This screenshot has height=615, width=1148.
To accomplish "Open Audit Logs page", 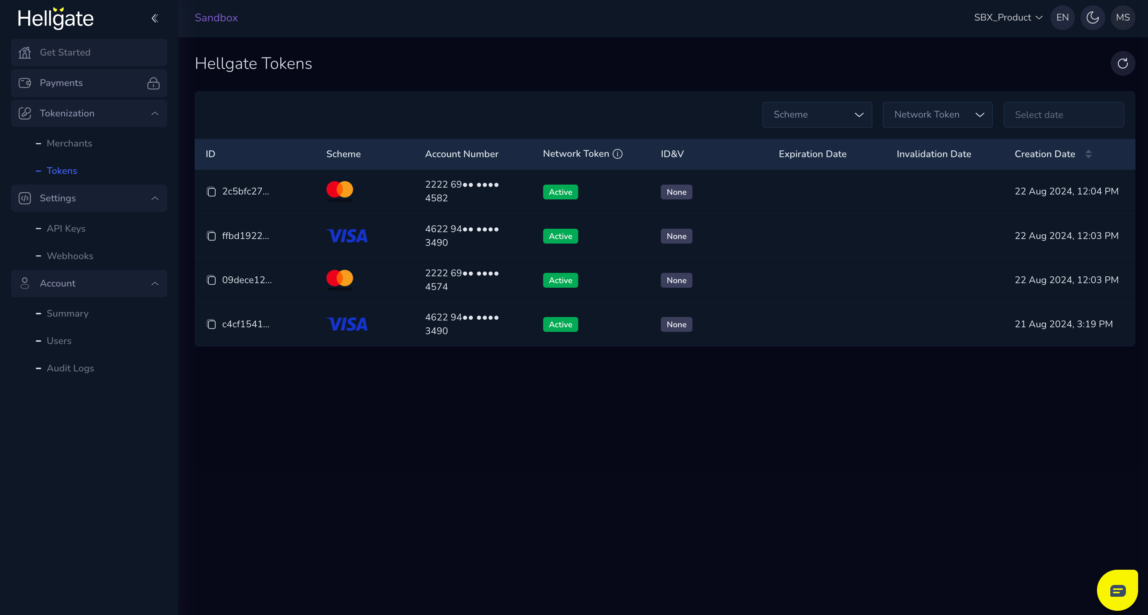I will click(70, 368).
